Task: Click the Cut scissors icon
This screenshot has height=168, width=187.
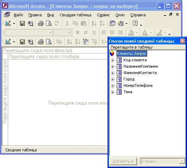Action: [67, 23]
